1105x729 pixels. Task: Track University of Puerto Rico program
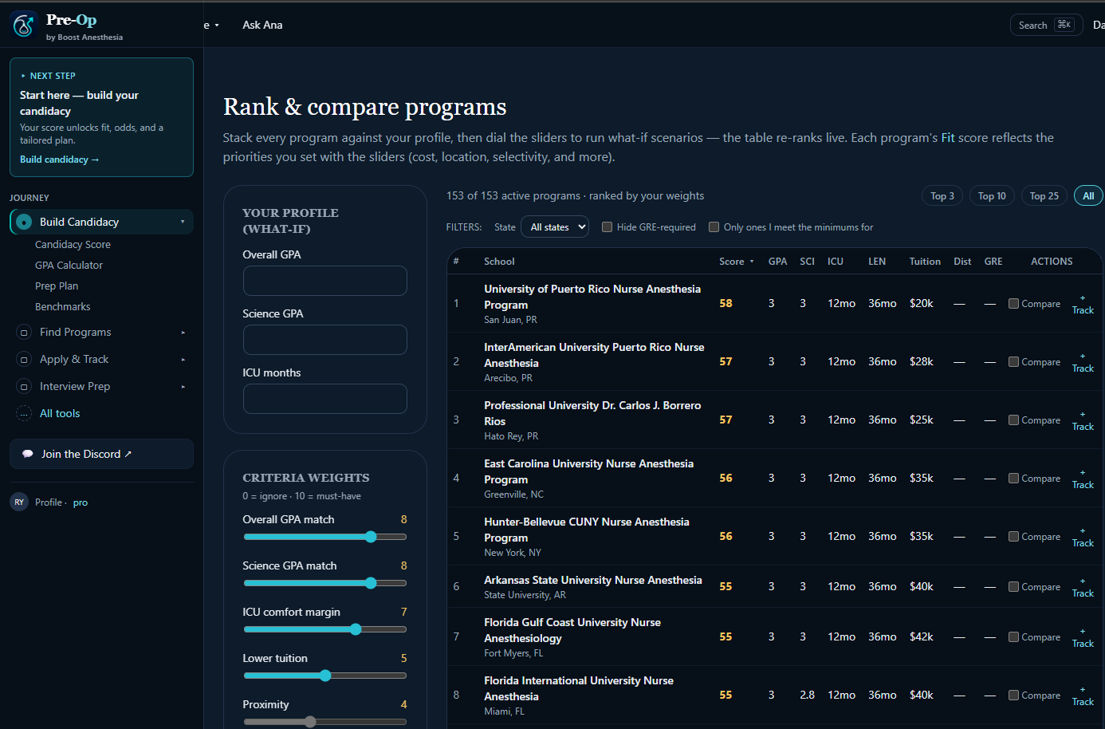pyautogui.click(x=1083, y=304)
